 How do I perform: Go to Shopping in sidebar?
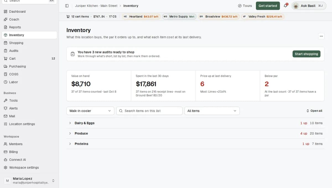[29, 43]
